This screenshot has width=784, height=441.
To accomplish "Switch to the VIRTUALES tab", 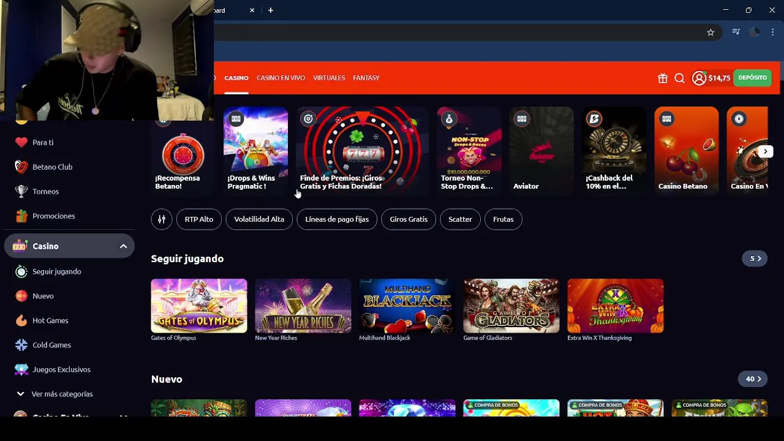I will tap(329, 78).
